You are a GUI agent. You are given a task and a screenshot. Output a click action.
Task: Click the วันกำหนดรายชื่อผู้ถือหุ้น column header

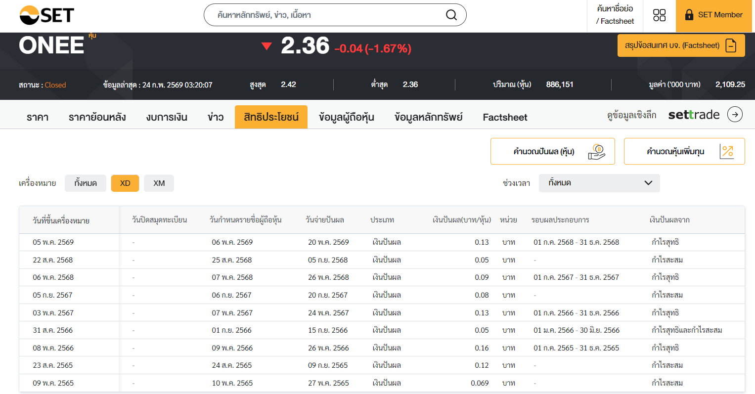[245, 220]
